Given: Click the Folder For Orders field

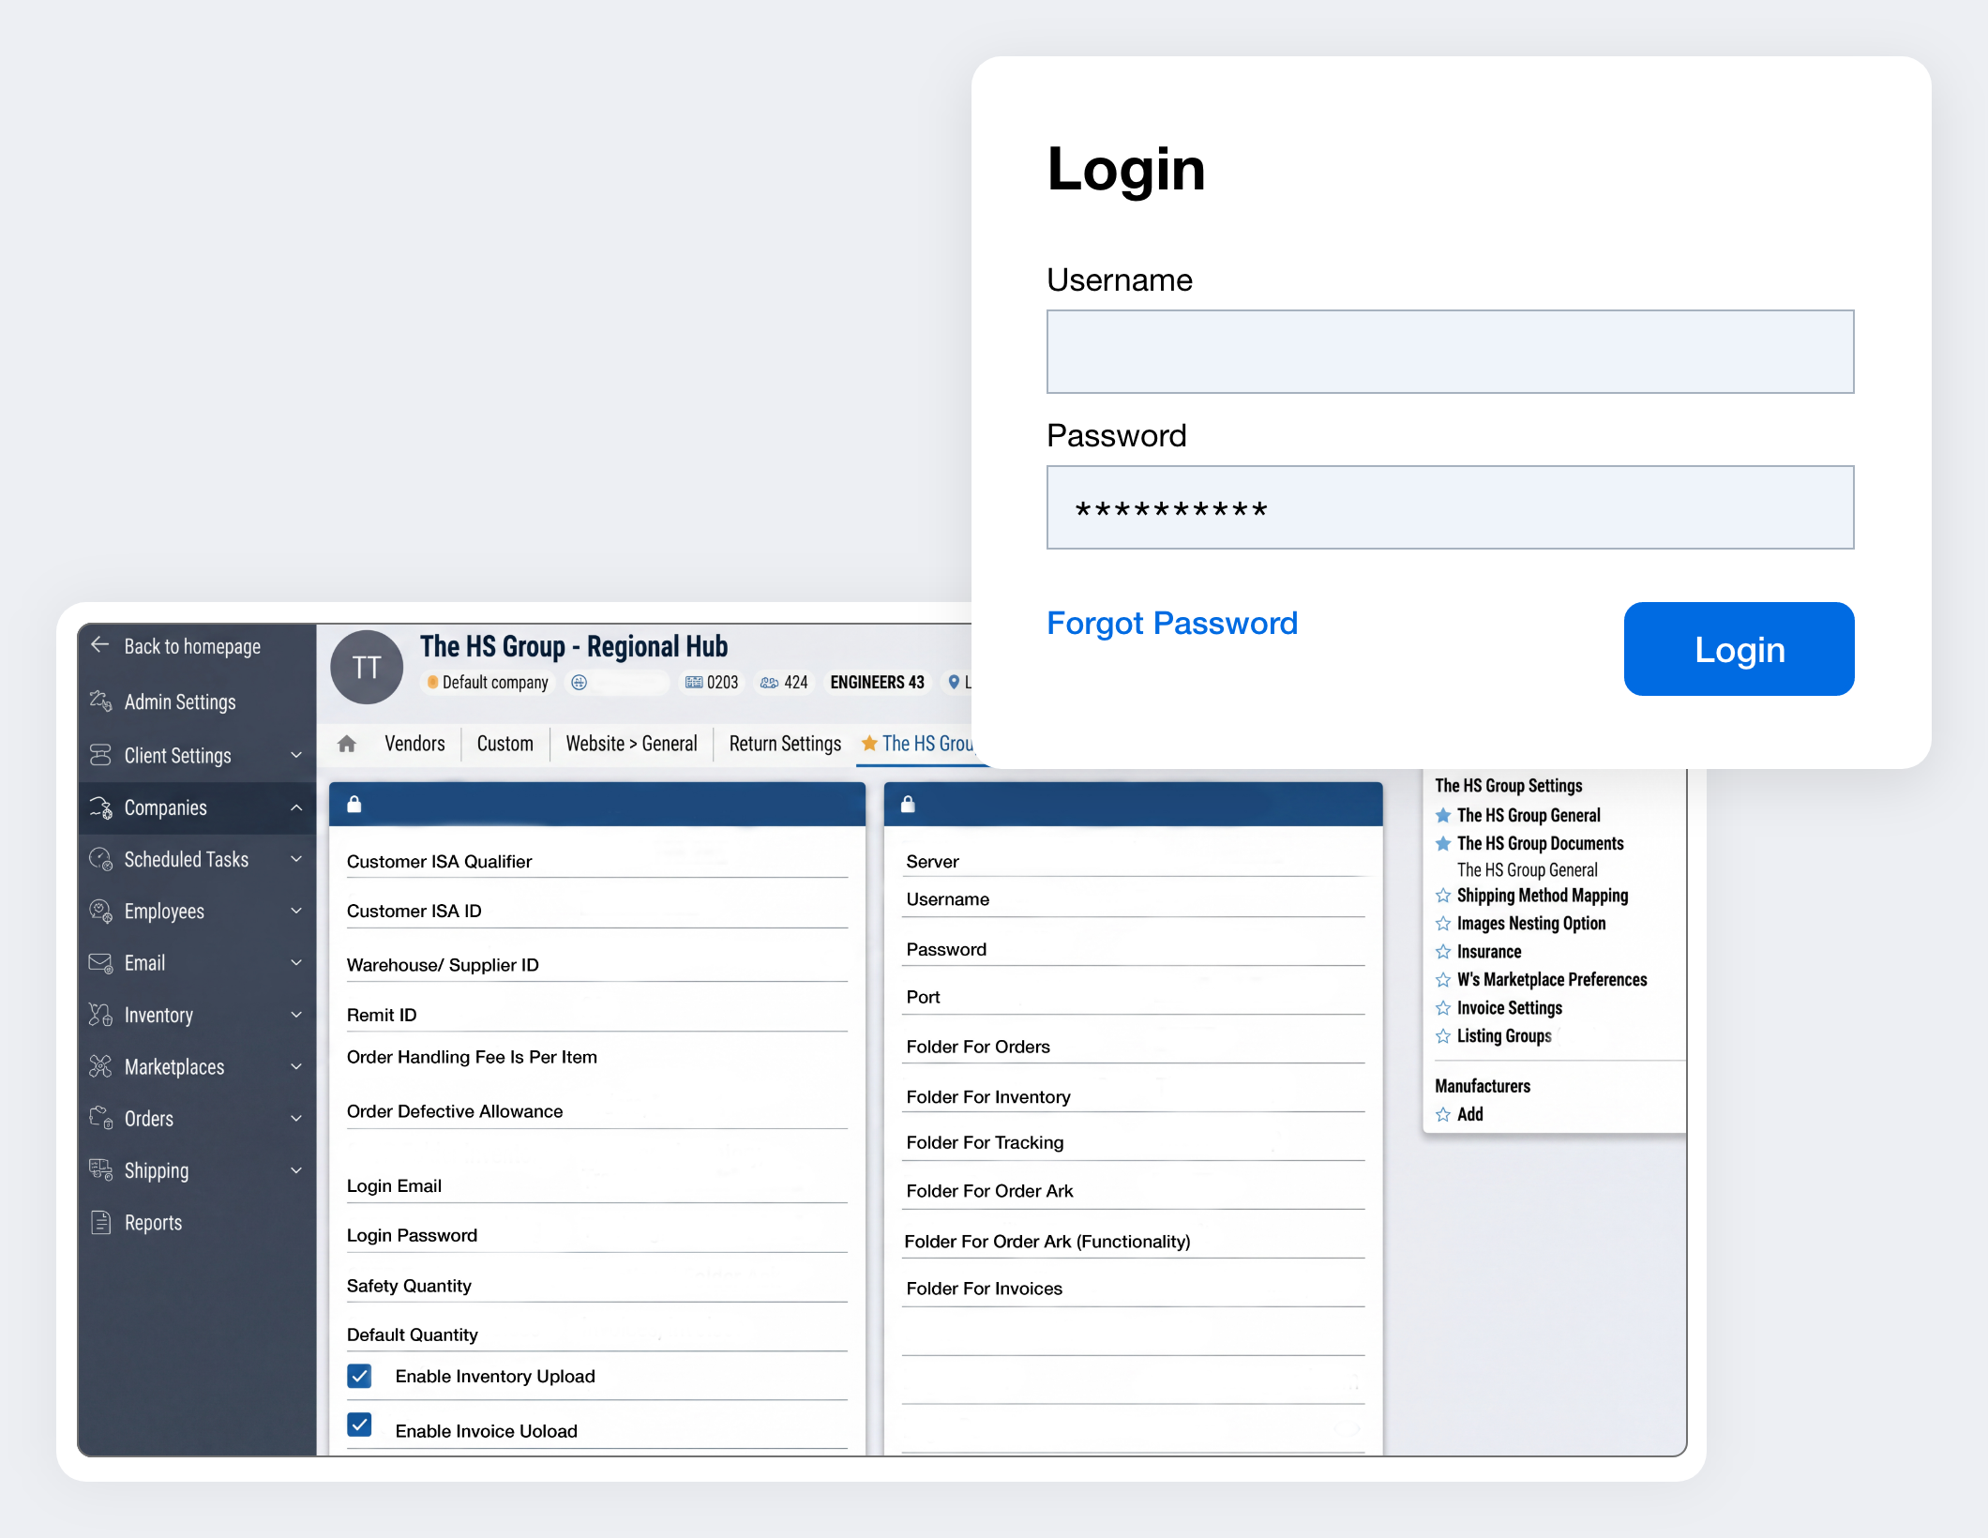Looking at the screenshot, I should click(x=1133, y=1047).
